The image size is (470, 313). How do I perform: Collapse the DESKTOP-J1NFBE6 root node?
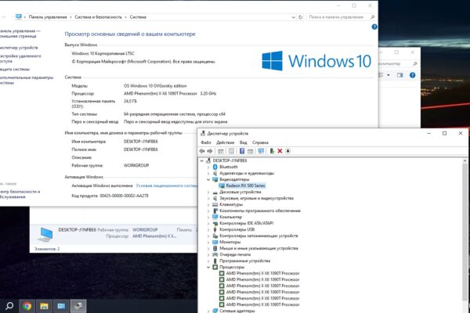pos(202,161)
